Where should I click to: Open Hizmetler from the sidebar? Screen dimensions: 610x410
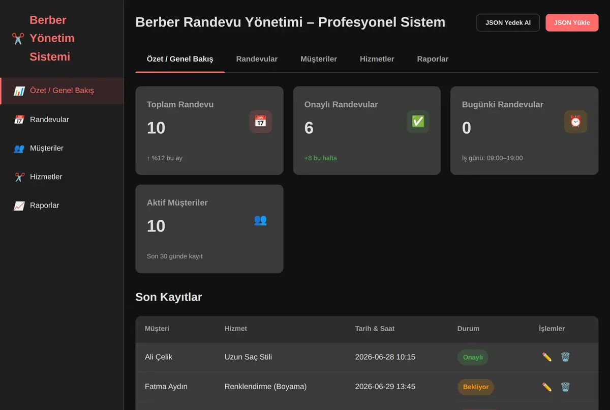(62, 177)
